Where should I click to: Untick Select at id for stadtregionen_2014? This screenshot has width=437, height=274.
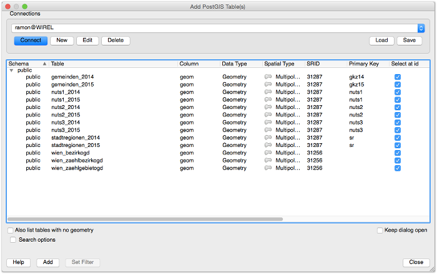point(398,138)
